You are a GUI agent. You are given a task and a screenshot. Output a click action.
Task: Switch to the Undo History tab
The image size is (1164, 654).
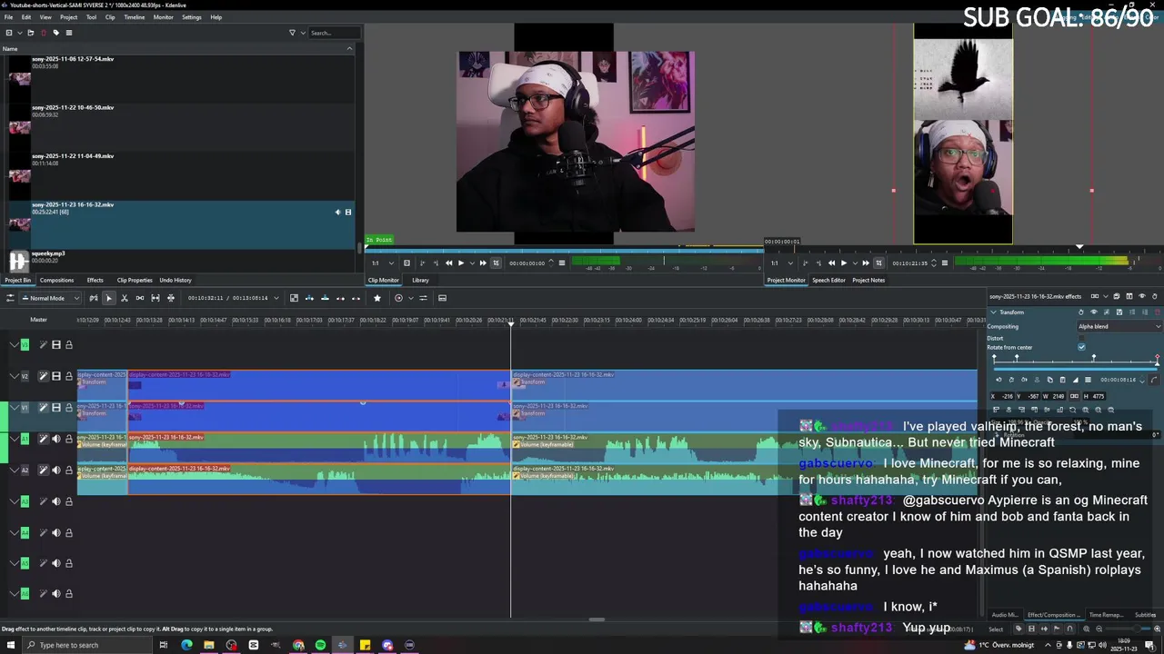(176, 280)
